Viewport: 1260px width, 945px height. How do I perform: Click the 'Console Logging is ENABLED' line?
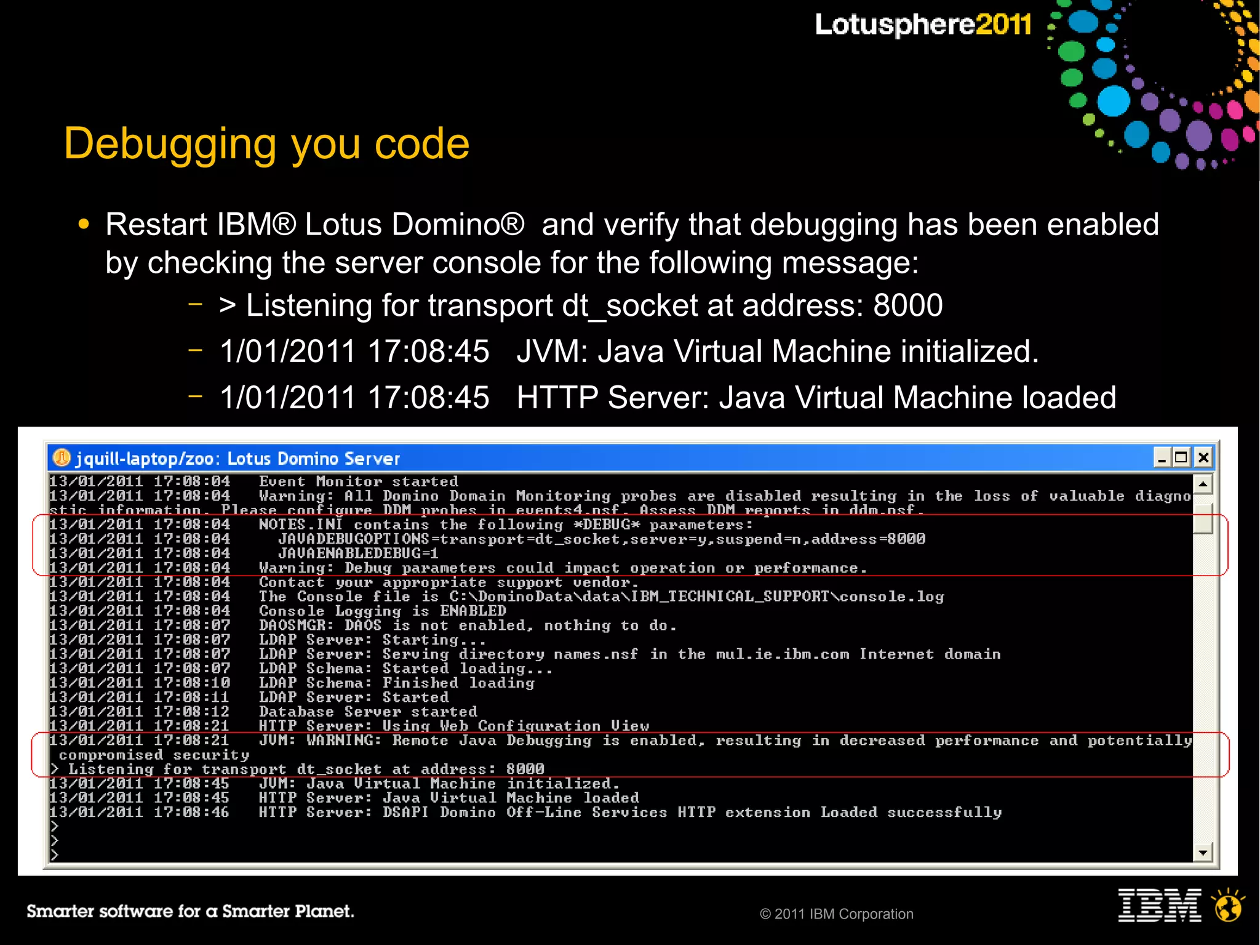coord(277,611)
